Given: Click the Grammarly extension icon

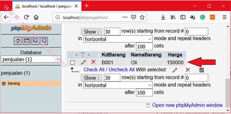Looking at the screenshot, I should [x=202, y=18].
